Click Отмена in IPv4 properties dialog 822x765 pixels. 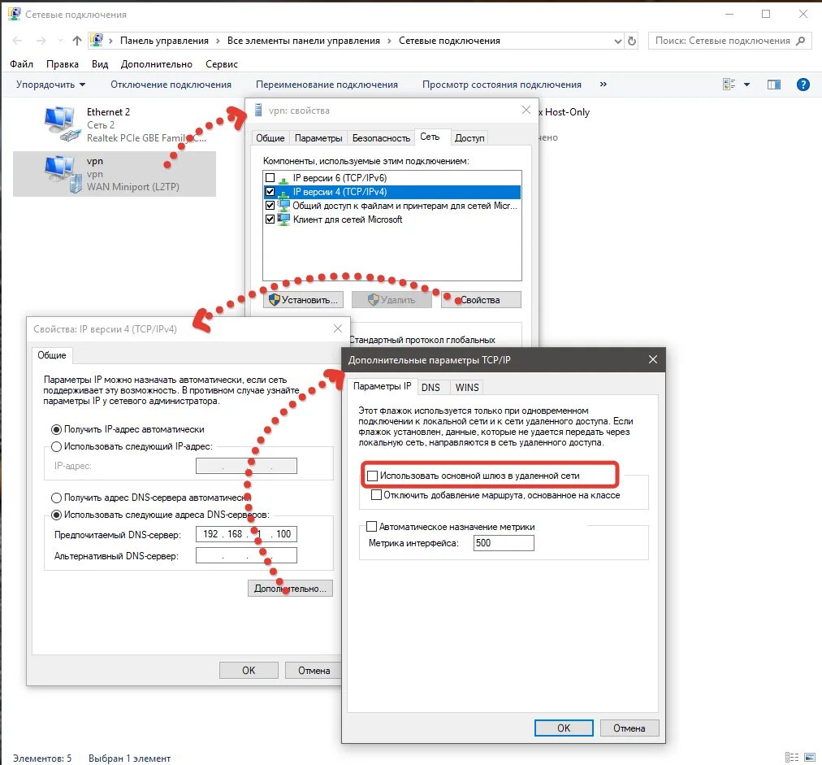pos(314,671)
